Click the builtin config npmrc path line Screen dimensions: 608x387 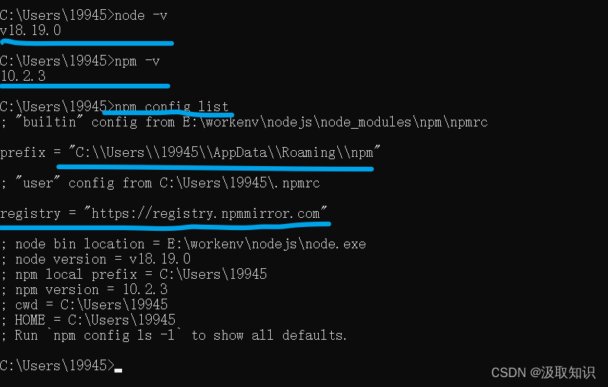pos(244,123)
